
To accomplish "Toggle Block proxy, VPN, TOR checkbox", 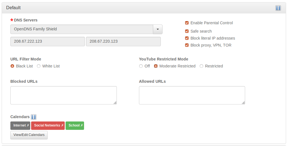I will [x=187, y=45].
